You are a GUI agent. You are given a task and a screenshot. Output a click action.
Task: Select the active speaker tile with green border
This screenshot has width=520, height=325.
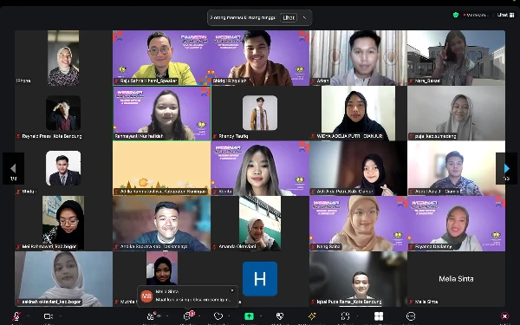162,114
